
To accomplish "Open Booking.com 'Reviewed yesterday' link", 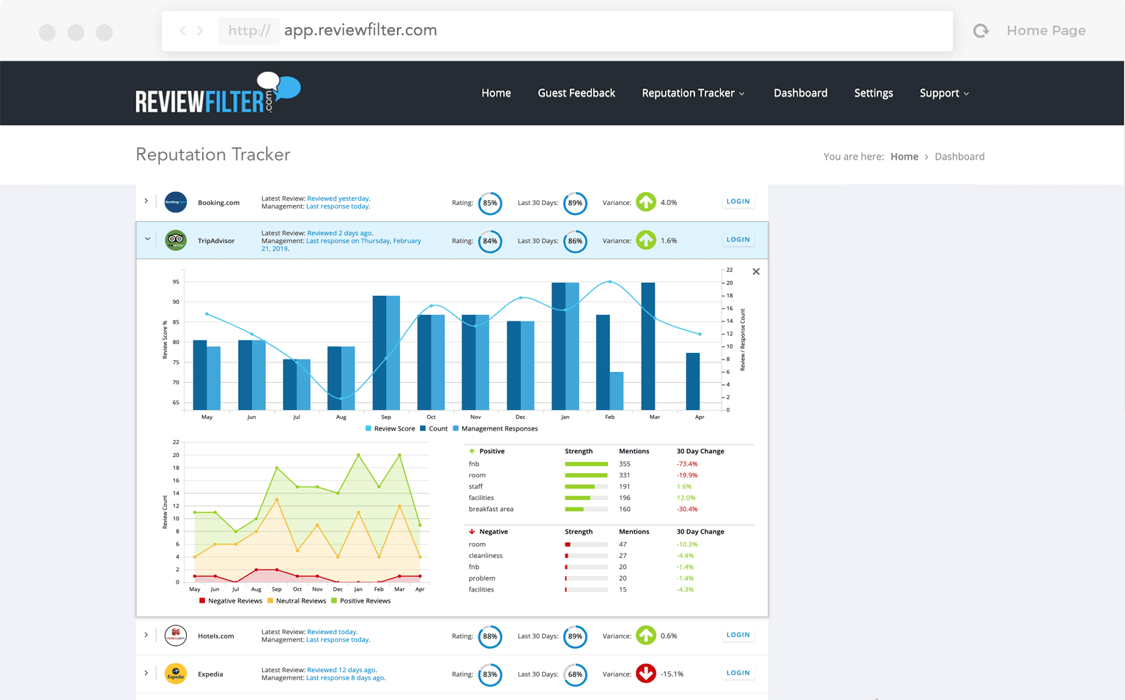I will [338, 198].
